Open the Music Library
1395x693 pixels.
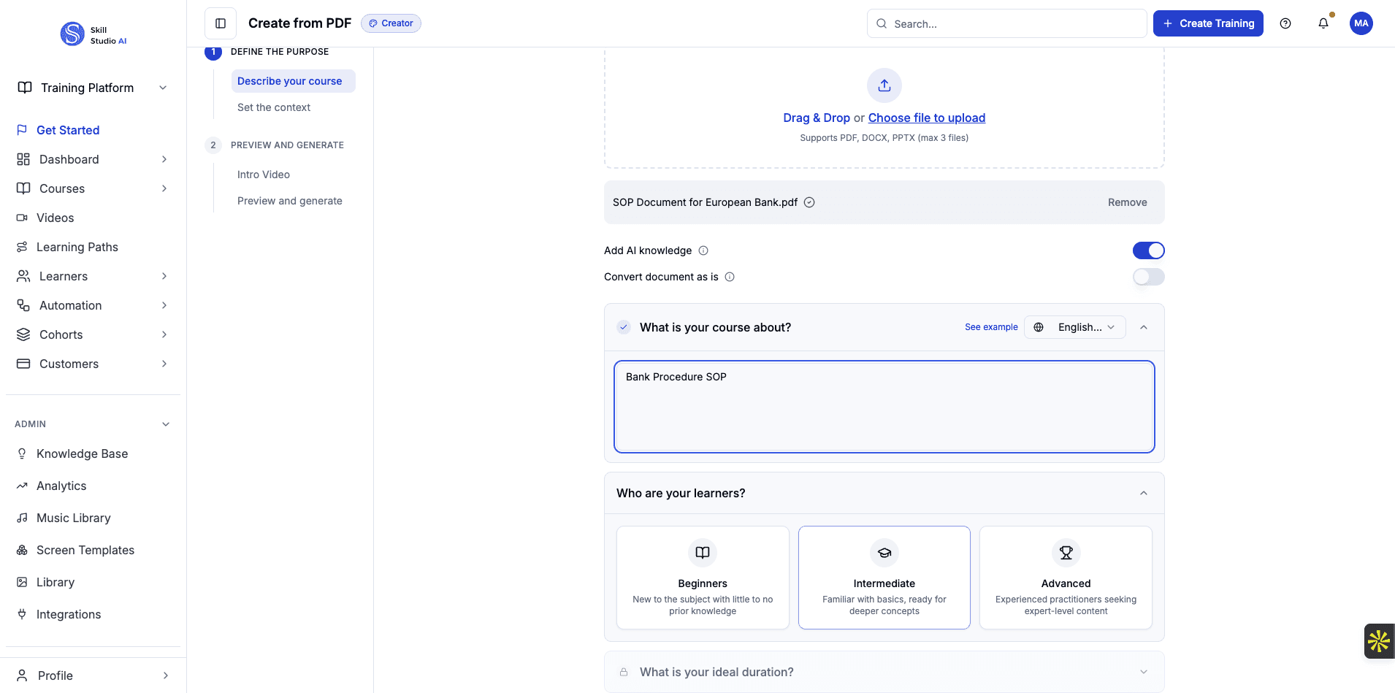point(73,518)
